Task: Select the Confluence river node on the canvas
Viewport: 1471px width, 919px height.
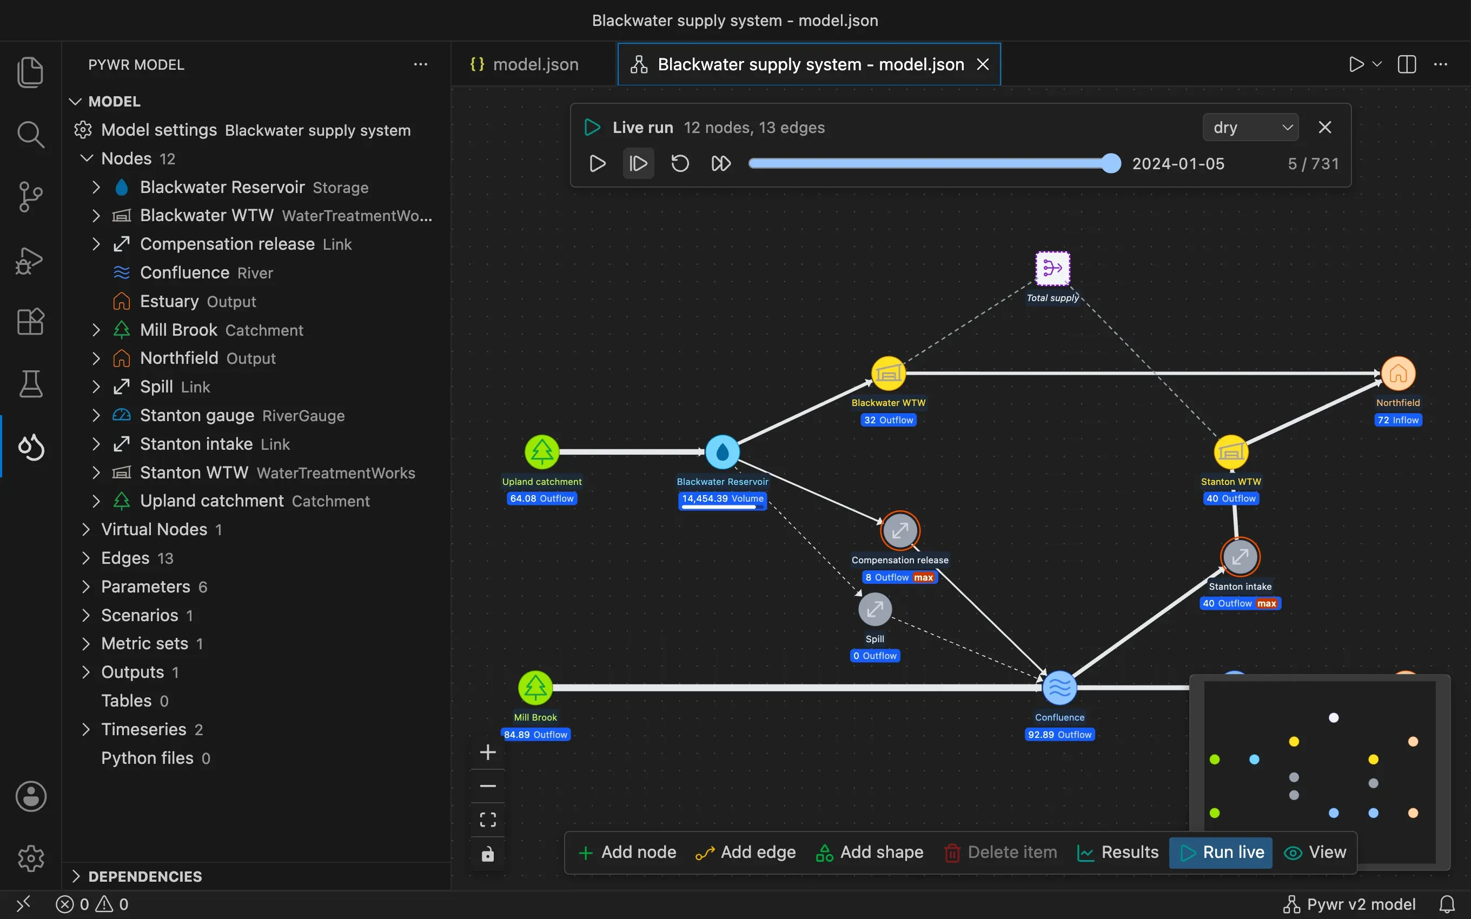Action: (x=1059, y=688)
